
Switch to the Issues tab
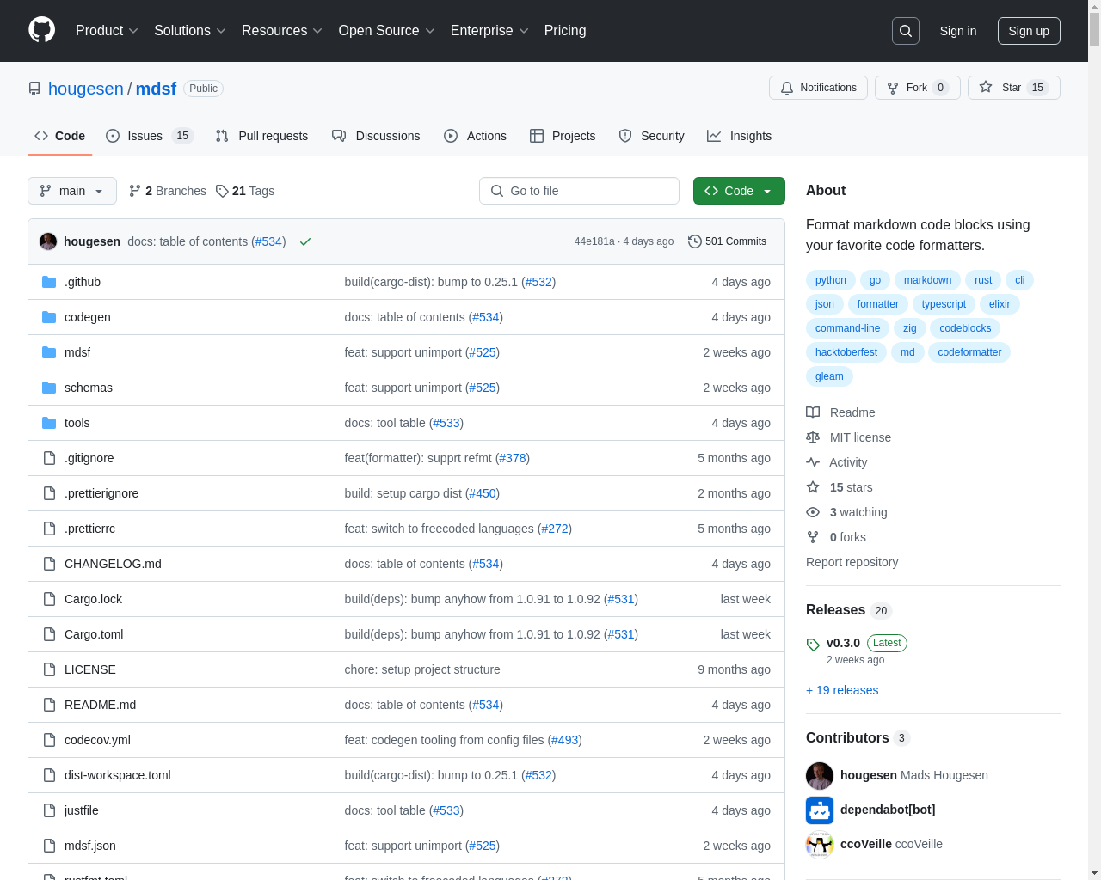coord(150,136)
